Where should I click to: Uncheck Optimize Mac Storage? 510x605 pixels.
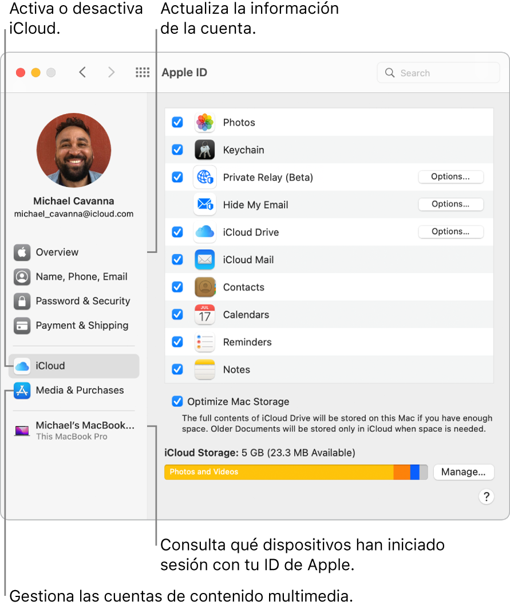[177, 401]
